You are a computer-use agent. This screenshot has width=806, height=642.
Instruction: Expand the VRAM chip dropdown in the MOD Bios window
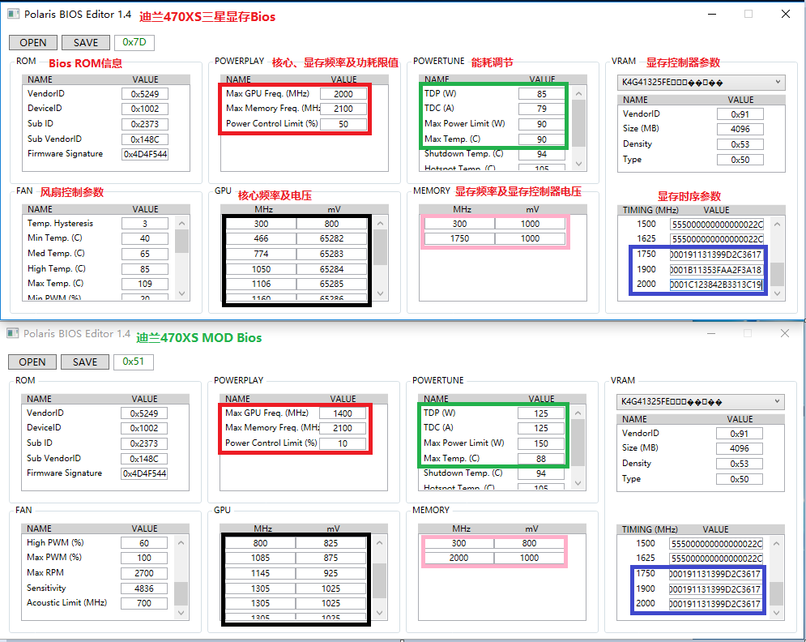778,401
